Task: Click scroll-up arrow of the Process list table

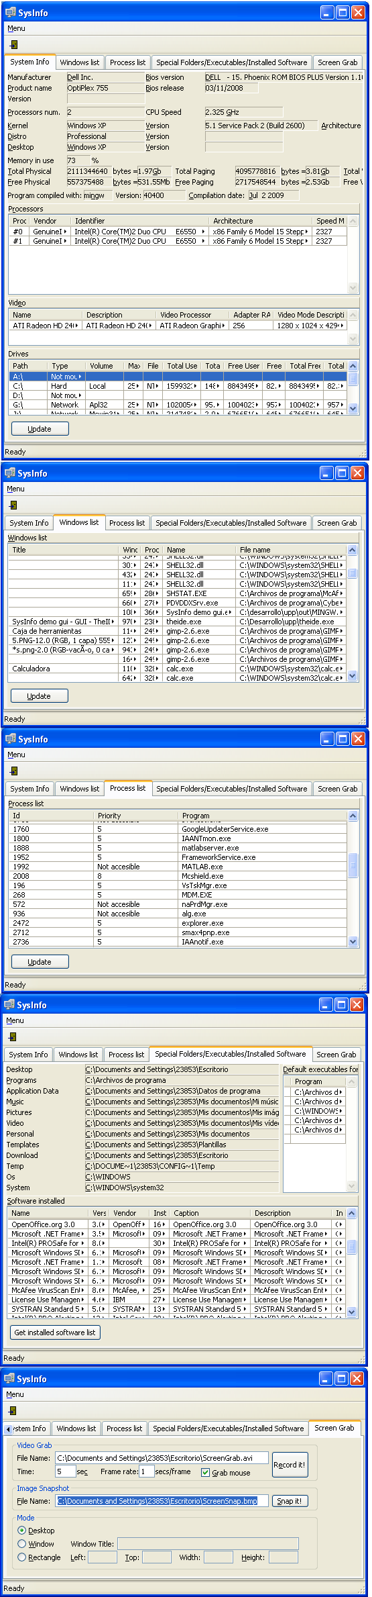Action: 353,816
